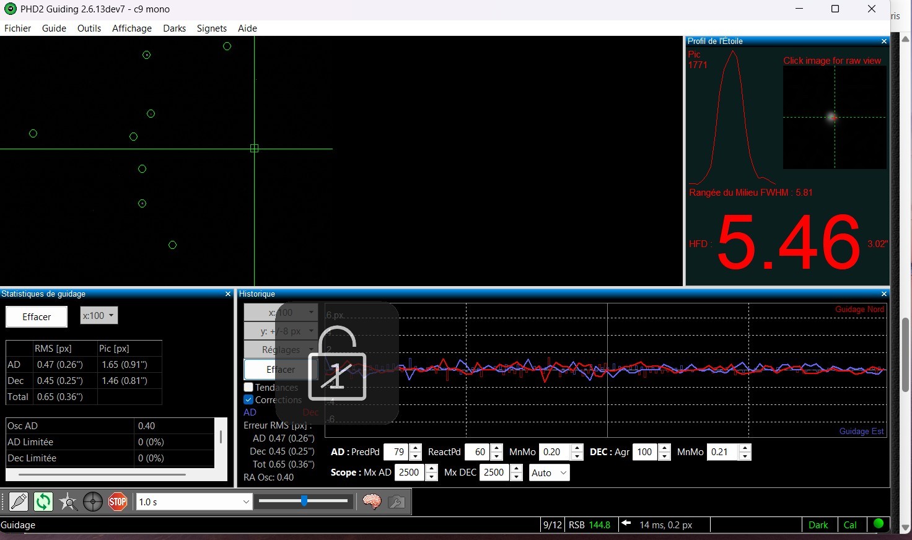This screenshot has width=912, height=540.
Task: Open the Fichier menu
Action: [17, 28]
